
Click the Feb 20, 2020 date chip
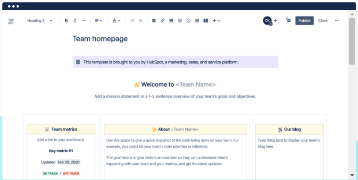pyautogui.click(x=68, y=162)
